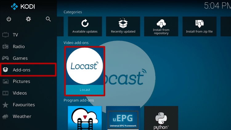This screenshot has width=231, height=130.
Task: Open the cloud film-strip program add-on
Action: tap(85, 118)
